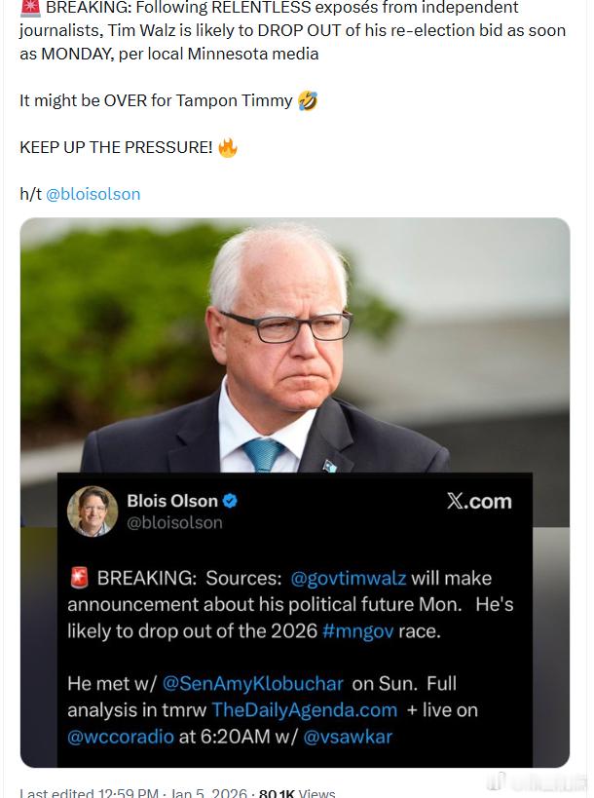
Task: Open the @vsawkar mention
Action: pyautogui.click(x=348, y=736)
